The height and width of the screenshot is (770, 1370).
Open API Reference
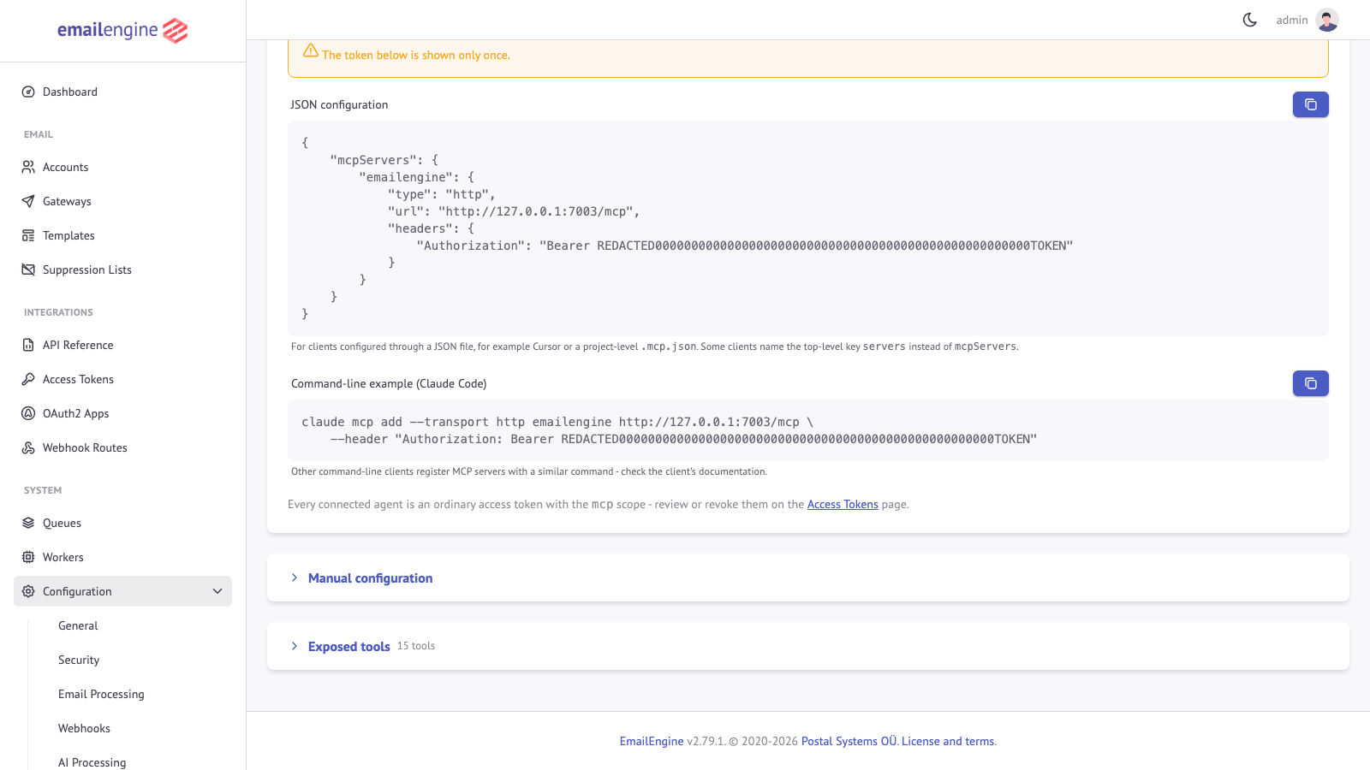(x=122, y=345)
